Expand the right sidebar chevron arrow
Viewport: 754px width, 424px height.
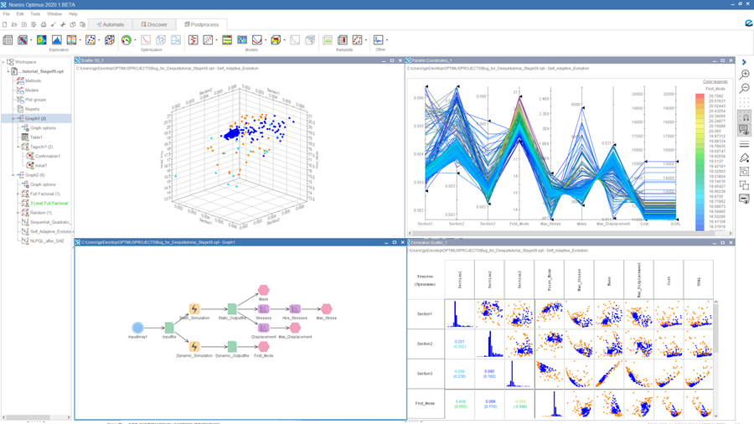(x=744, y=61)
